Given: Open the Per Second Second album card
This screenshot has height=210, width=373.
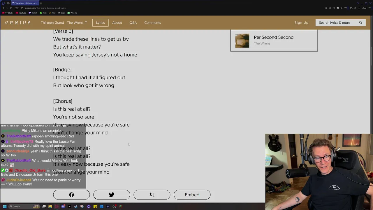Looking at the screenshot, I should pos(274,41).
